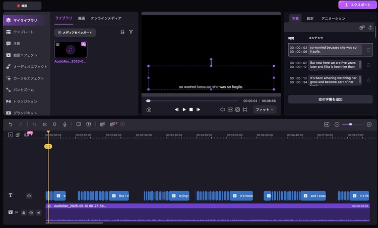Image resolution: width=378 pixels, height=228 pixels.
Task: Select the AudioRec media thumbnail
Action: 71,50
